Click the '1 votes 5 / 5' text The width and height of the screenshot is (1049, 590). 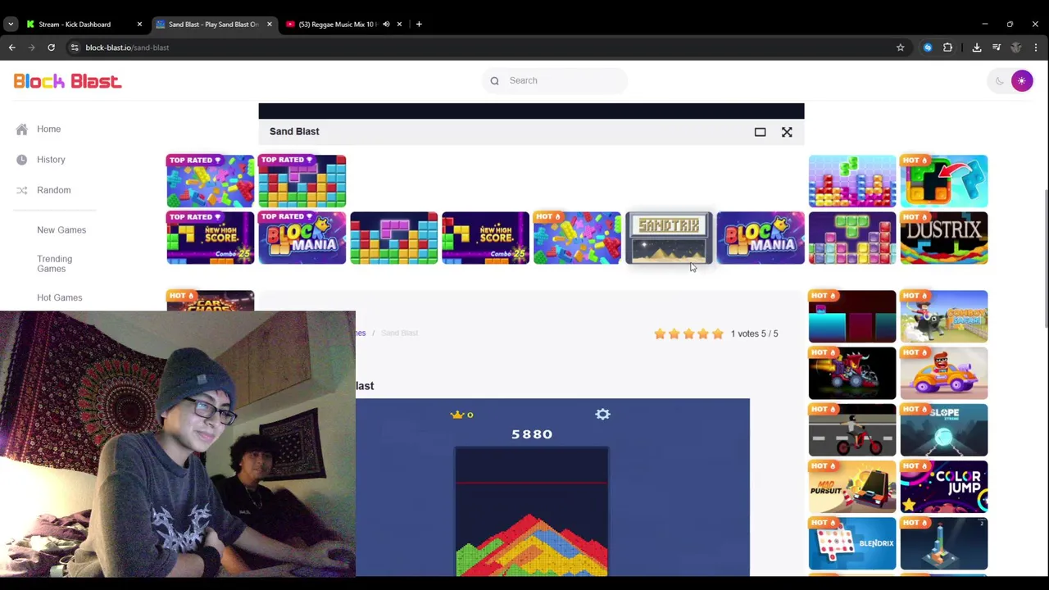pos(754,334)
